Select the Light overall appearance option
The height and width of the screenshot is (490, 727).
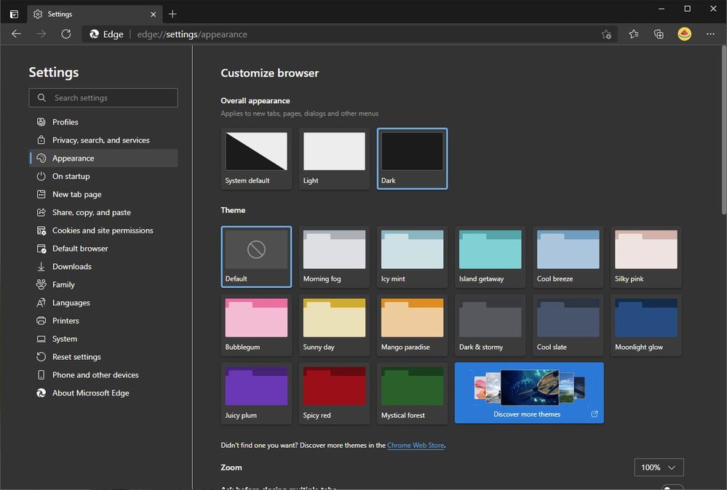click(x=334, y=158)
